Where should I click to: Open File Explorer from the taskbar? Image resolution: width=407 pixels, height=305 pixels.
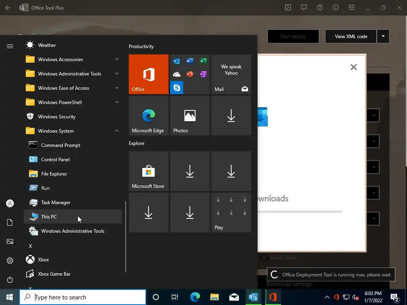pos(214,297)
